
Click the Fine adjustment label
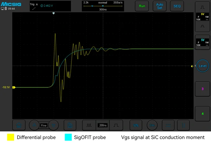coord(44,125)
